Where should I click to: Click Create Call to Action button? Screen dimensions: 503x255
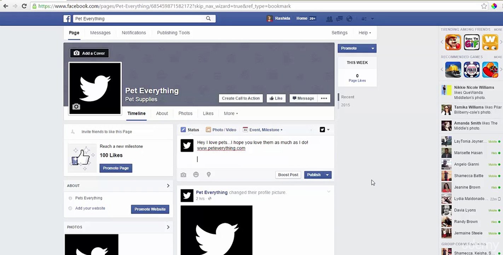click(x=241, y=98)
